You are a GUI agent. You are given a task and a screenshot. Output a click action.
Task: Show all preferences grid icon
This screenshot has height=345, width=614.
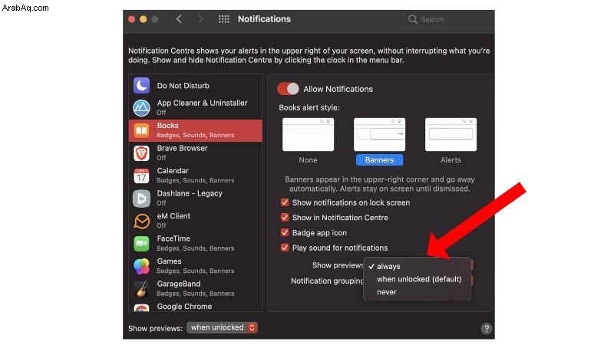(x=224, y=19)
